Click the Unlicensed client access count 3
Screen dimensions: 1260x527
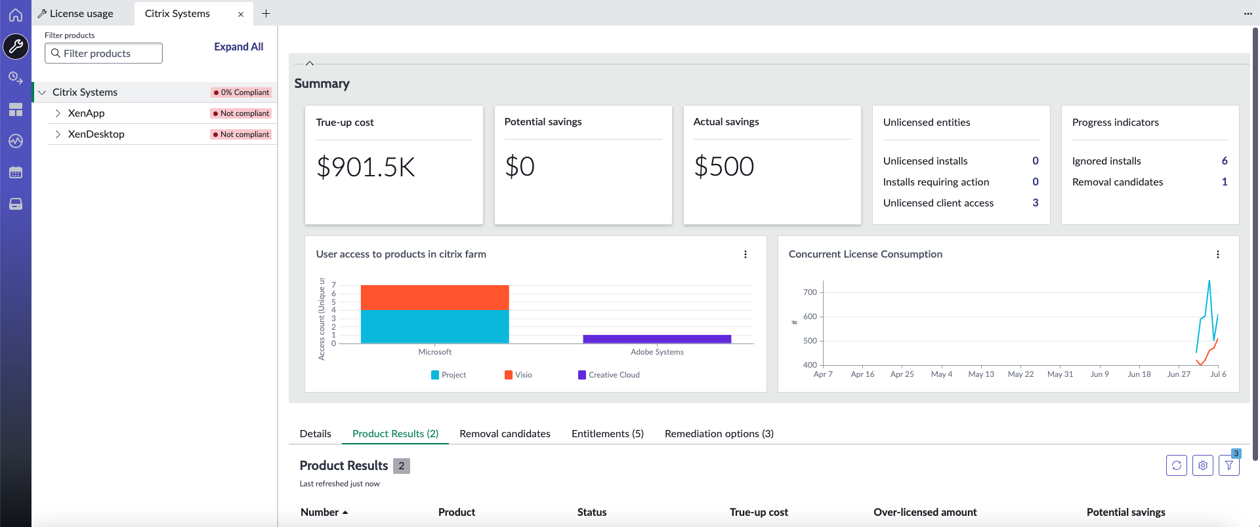[x=1036, y=203]
